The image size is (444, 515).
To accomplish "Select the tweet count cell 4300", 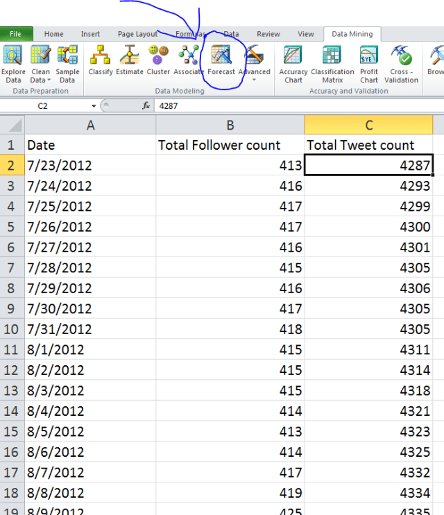I will (369, 227).
